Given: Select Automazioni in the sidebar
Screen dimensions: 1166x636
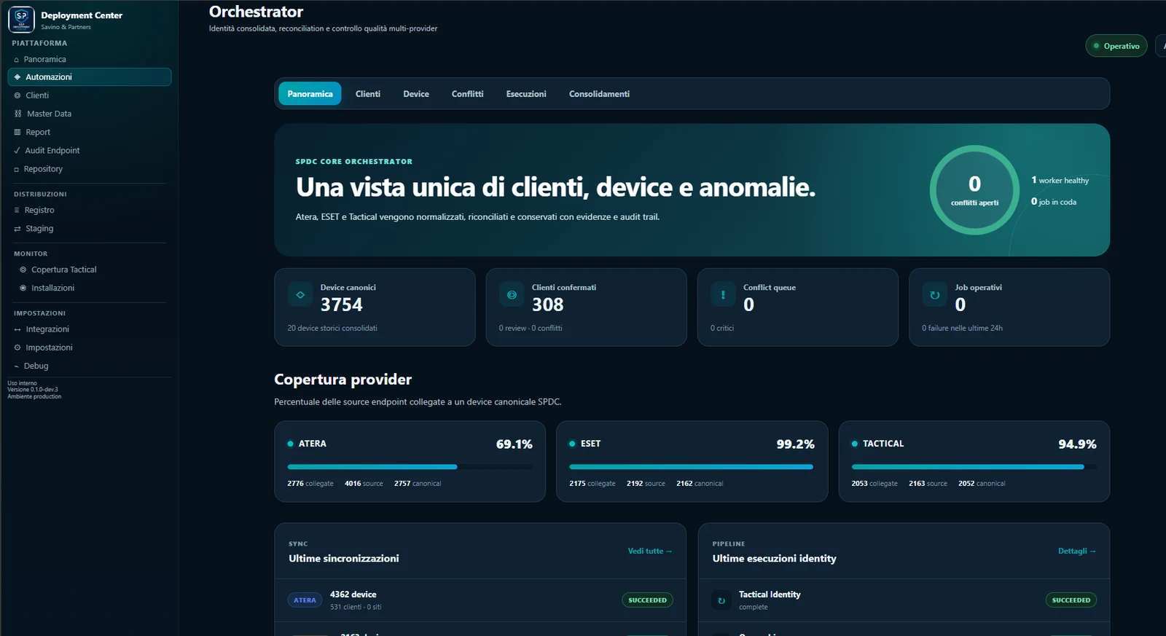Looking at the screenshot, I should point(89,77).
